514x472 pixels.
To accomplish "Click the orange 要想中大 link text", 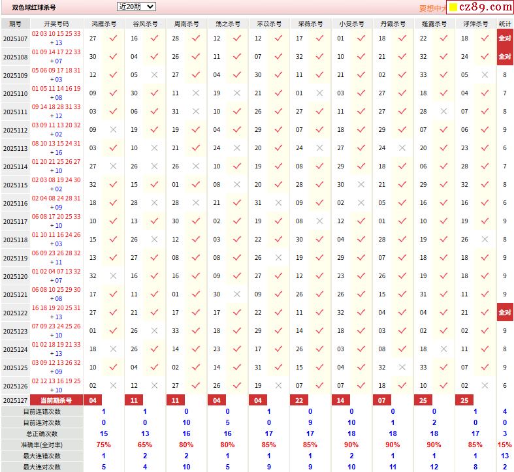I will pyautogui.click(x=433, y=8).
